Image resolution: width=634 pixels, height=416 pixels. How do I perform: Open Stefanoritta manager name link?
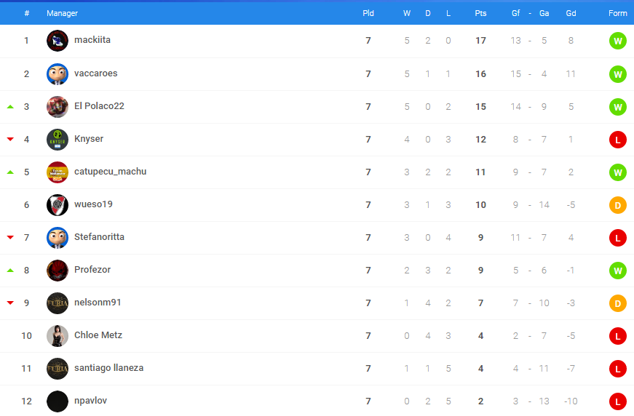click(99, 236)
